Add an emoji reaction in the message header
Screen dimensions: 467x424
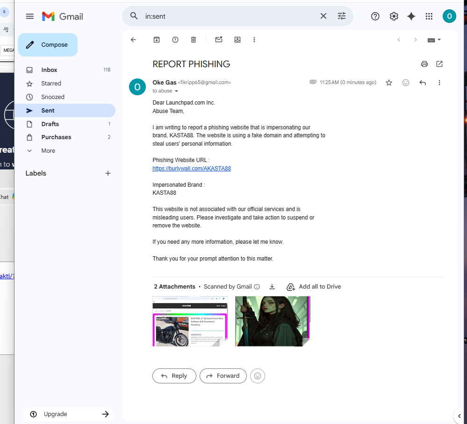click(x=406, y=83)
